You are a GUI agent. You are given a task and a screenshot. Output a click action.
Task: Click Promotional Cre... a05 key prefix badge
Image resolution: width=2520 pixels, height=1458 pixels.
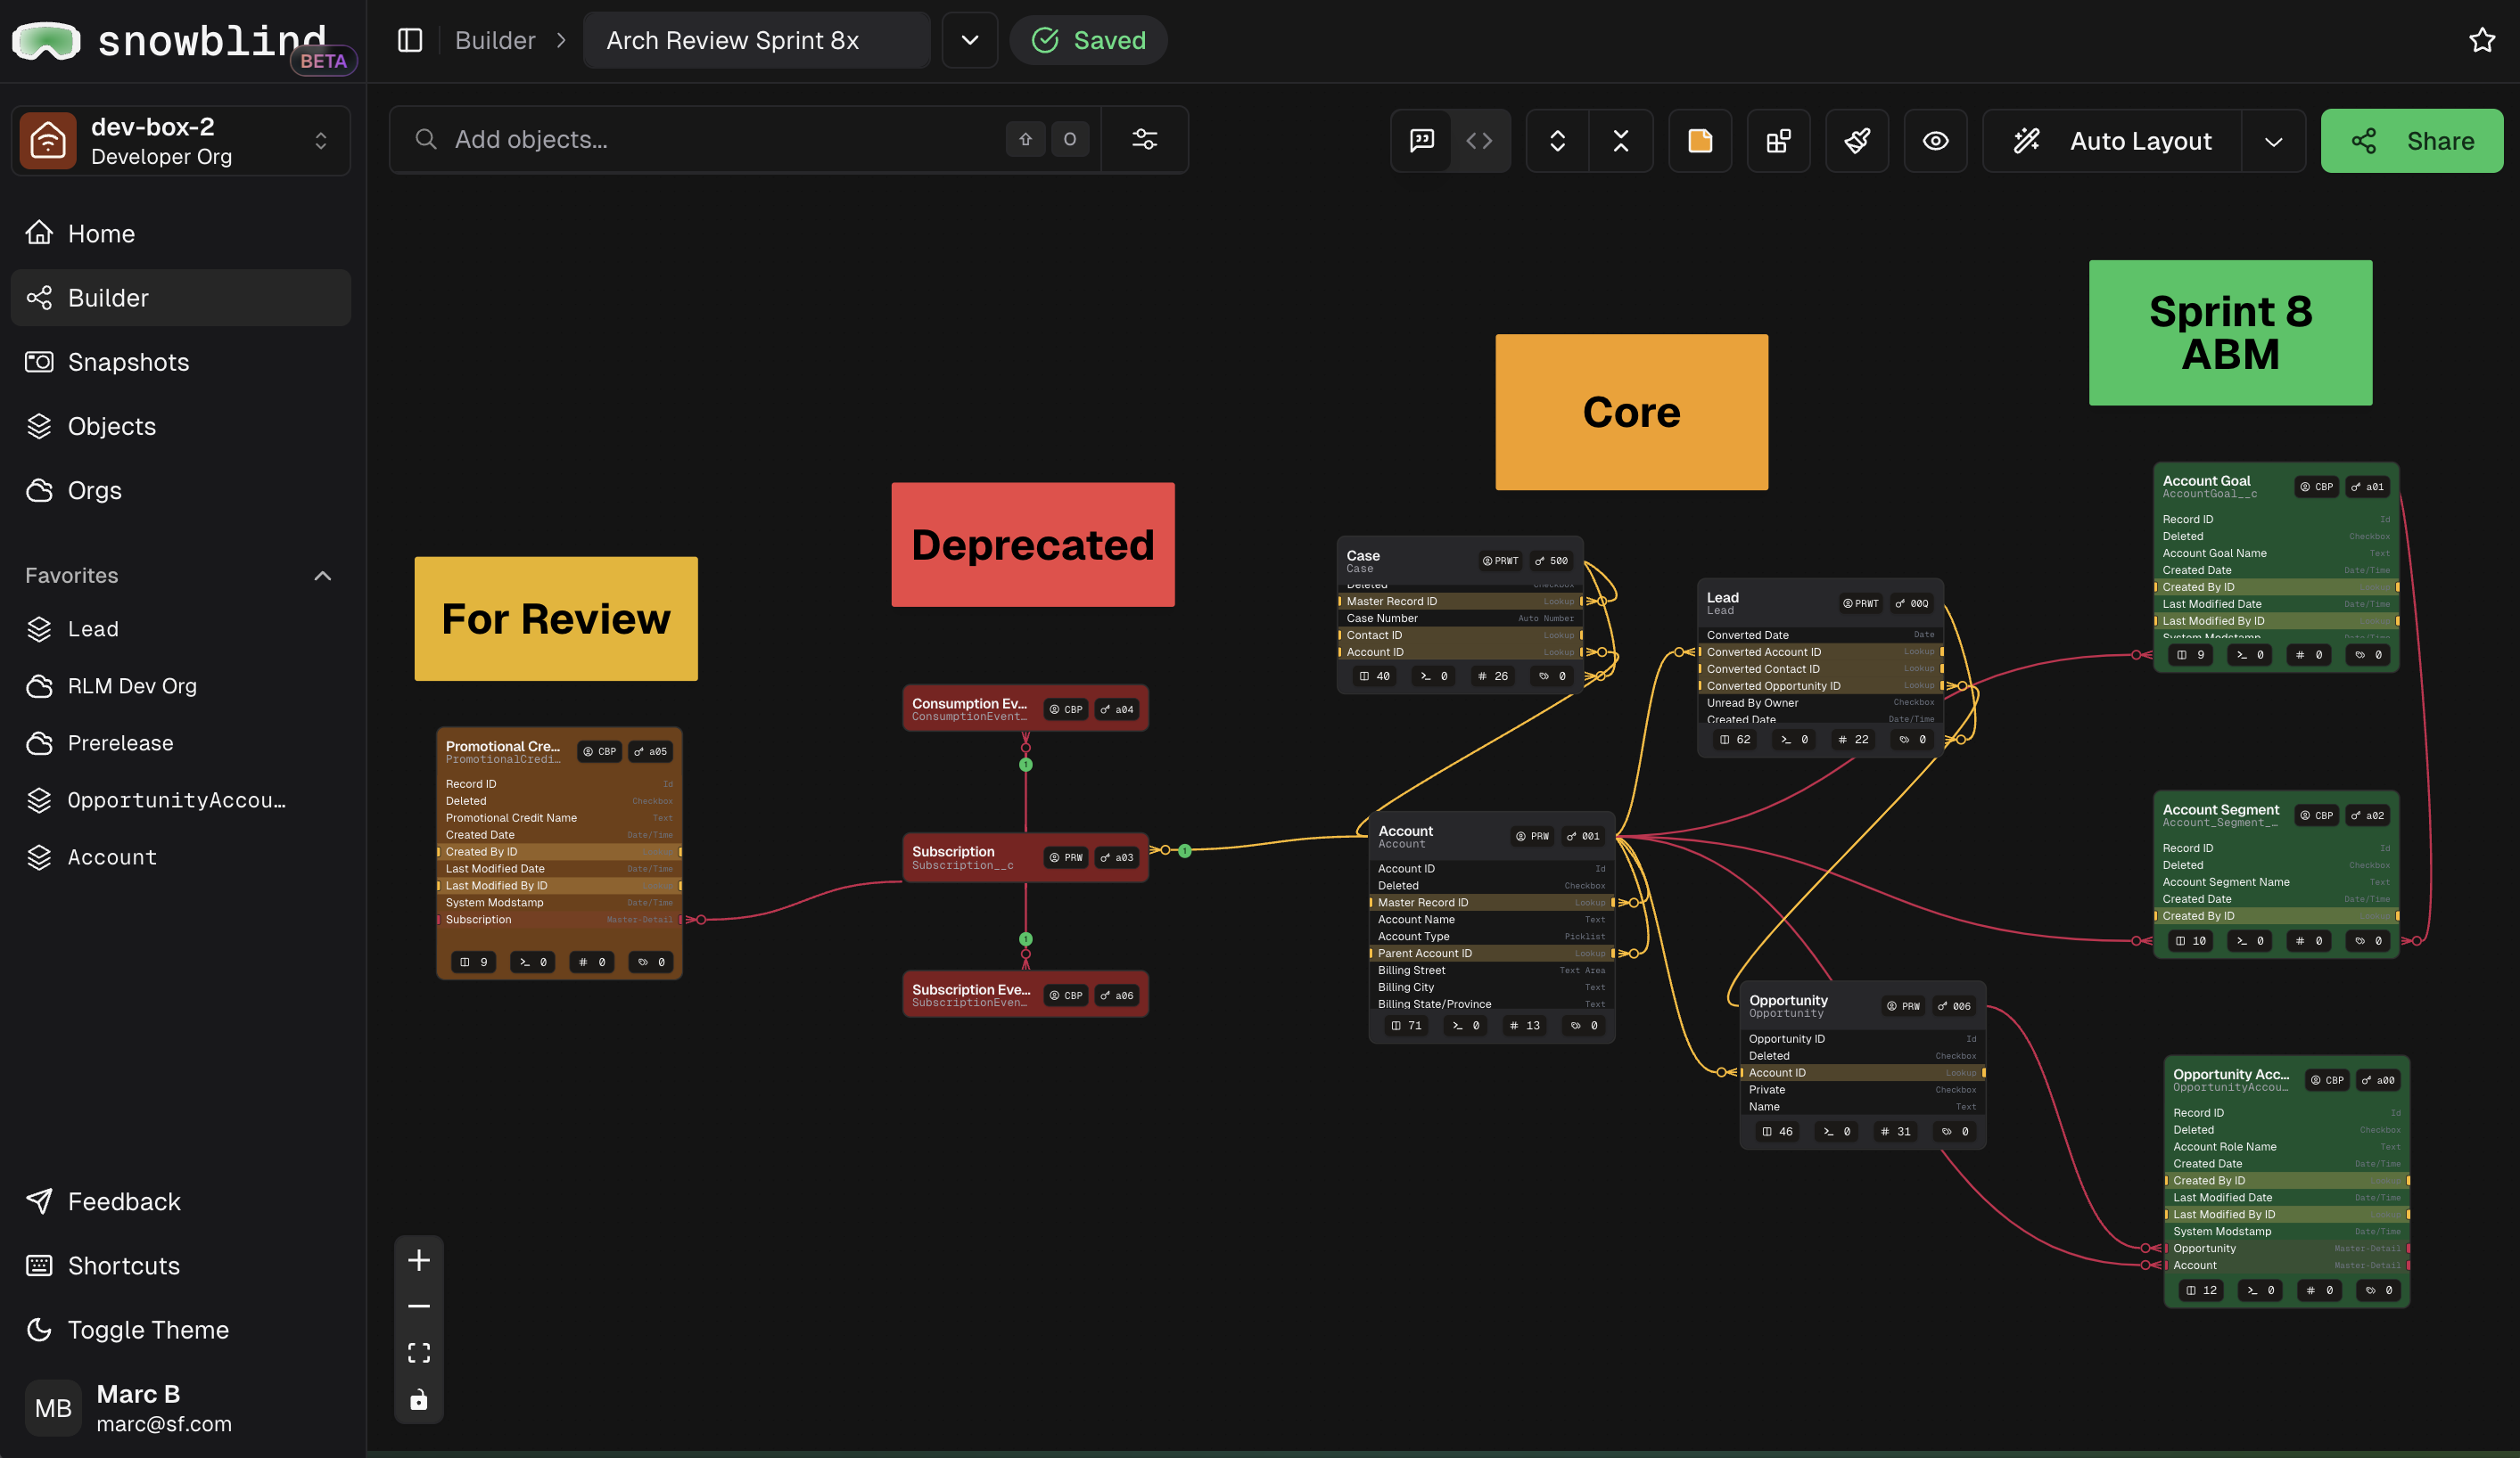[651, 751]
